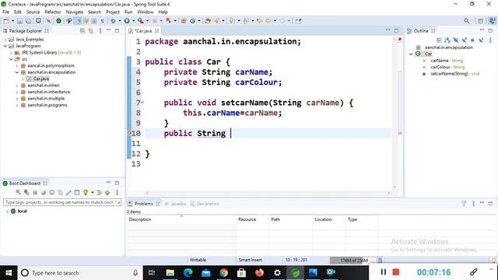The height and width of the screenshot is (280, 498).
Task: Collapse the JavaProgram project
Action: click(x=5, y=46)
